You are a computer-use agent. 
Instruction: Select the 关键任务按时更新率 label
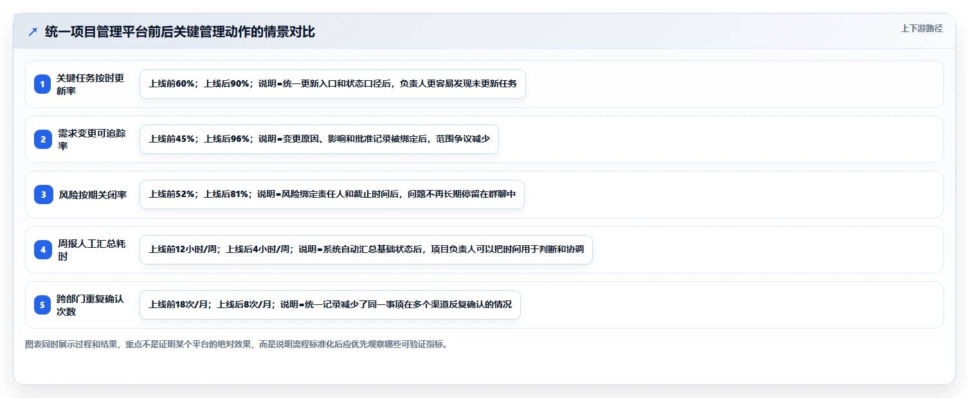pyautogui.click(x=91, y=84)
